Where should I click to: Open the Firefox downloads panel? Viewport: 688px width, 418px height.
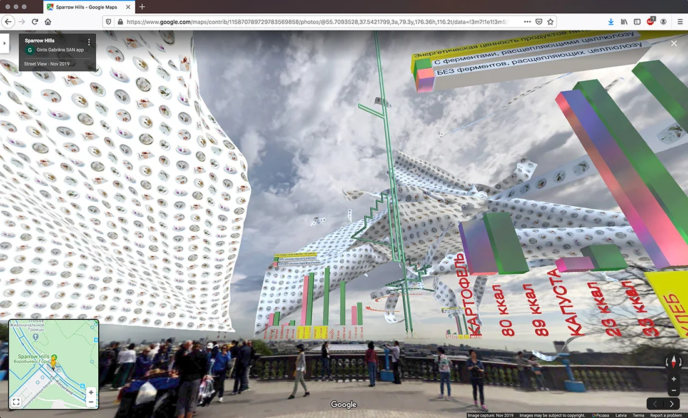point(611,21)
